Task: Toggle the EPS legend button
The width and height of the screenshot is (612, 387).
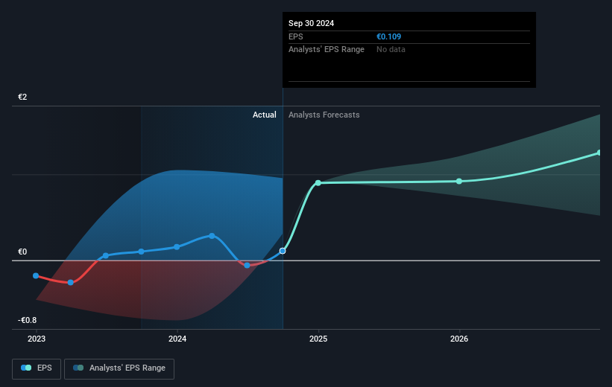Action: pyautogui.click(x=37, y=368)
